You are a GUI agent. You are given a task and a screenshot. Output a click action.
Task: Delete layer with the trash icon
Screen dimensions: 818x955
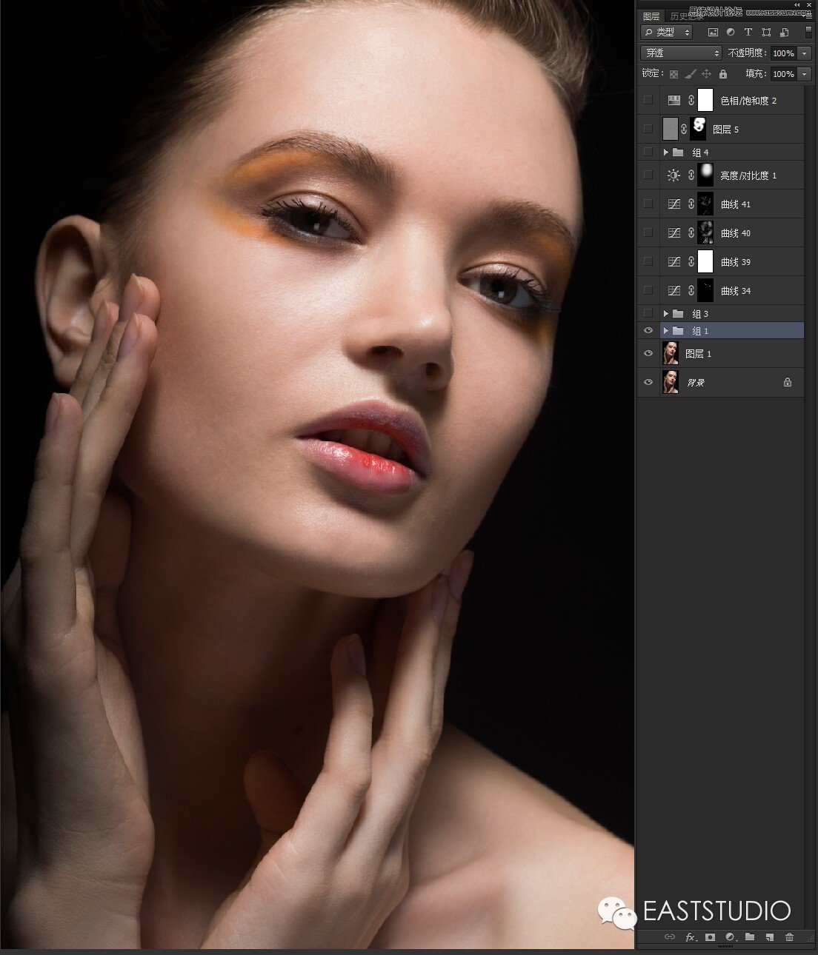click(789, 937)
